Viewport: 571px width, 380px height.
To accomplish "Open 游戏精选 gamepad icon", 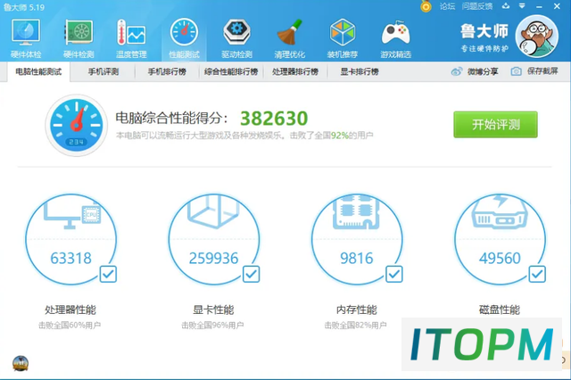I will click(x=395, y=34).
